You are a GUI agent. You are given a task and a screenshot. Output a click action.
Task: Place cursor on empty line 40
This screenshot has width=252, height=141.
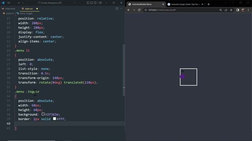coord(69,124)
